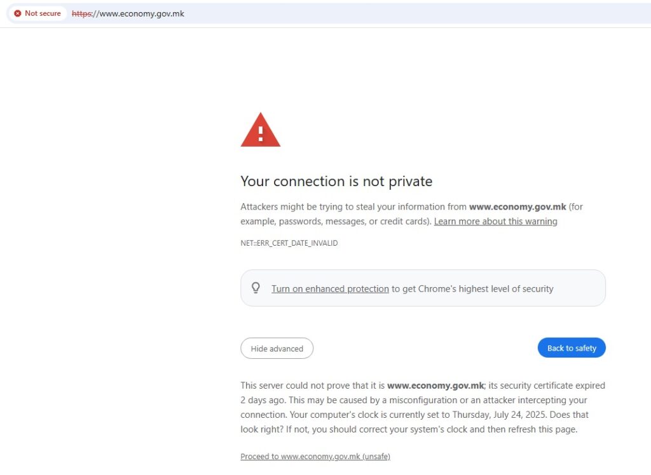Click the Thursday, July 24, 2025 date text
The image size is (651, 475).
point(500,415)
